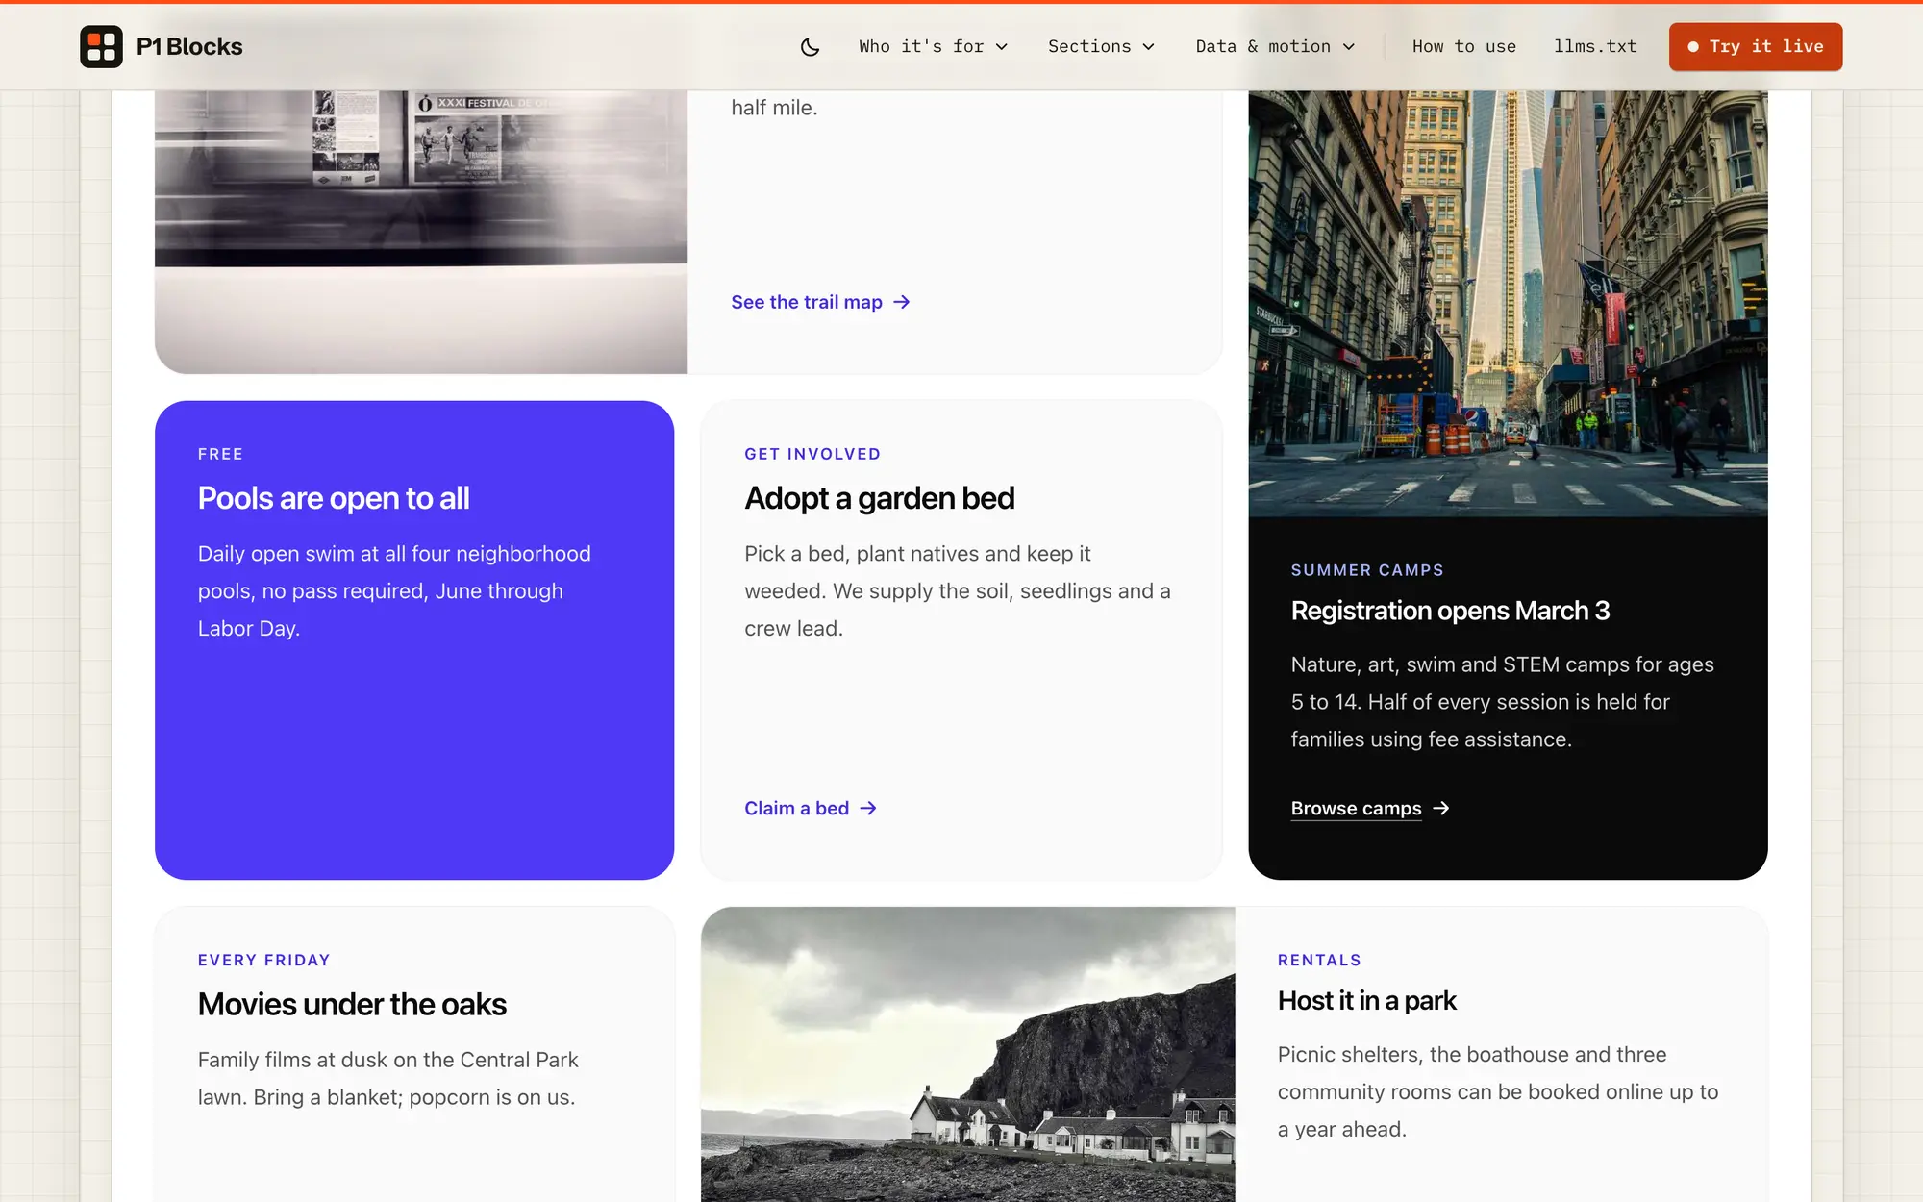Viewport: 1923px width, 1202px height.
Task: Click the Adopt a garden bed heading
Action: [879, 498]
